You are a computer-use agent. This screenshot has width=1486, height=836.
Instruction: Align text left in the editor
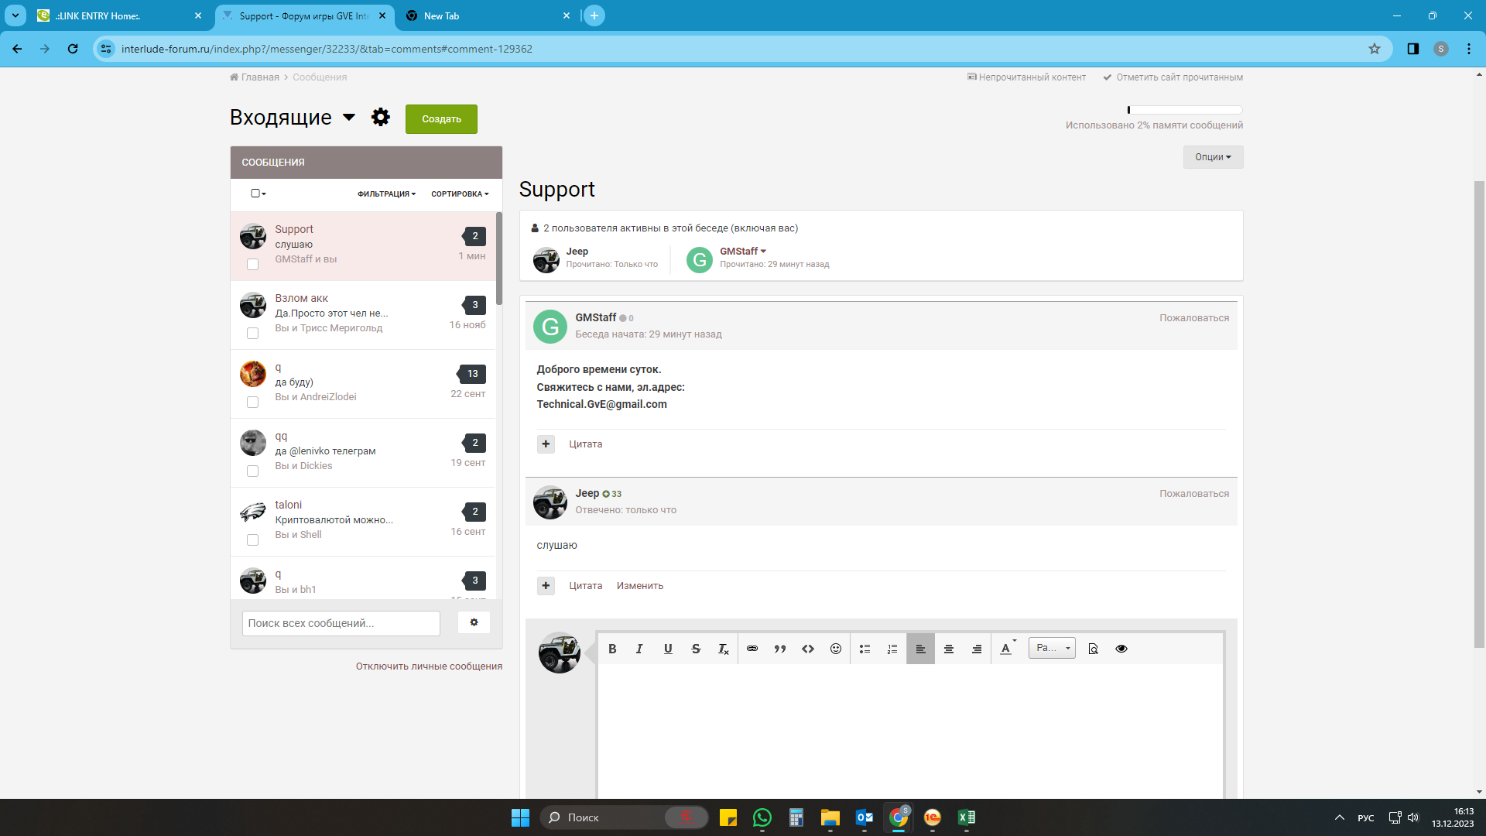[x=921, y=649]
